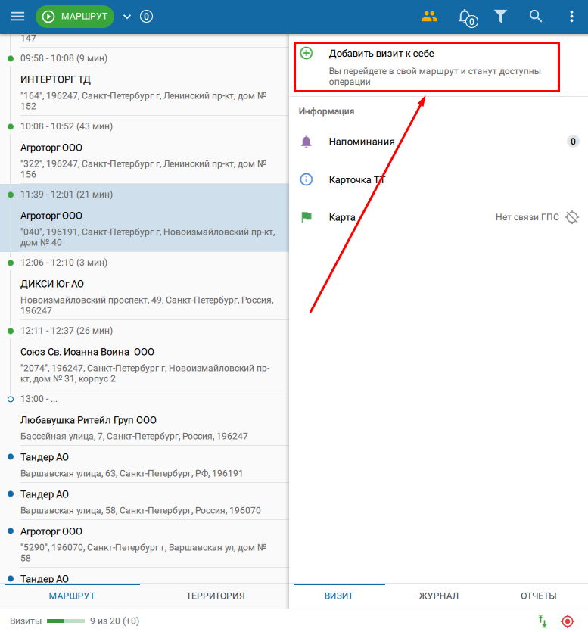588x632 pixels.
Task: Select Агроторг ООО "5290" Варшавская ул
Action: (145, 543)
